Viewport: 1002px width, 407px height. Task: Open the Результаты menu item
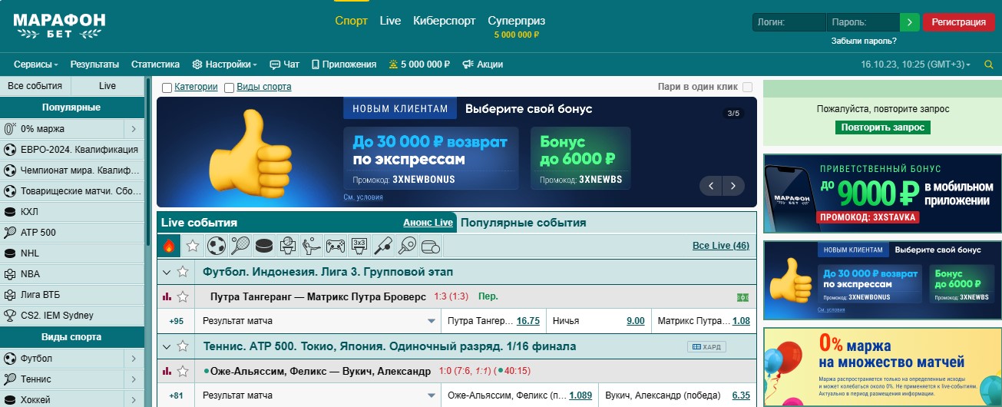(94, 65)
